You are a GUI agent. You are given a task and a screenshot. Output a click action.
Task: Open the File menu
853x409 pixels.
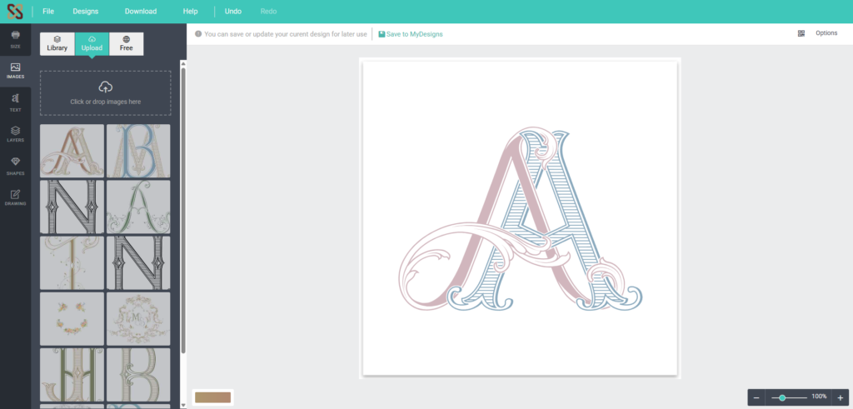tap(48, 12)
